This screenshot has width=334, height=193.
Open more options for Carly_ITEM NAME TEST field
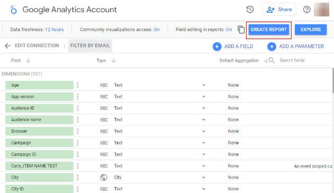(x=78, y=166)
